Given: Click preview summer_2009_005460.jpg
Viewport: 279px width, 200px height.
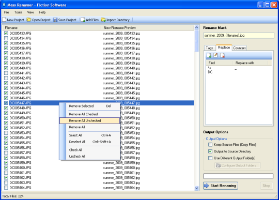Looking at the screenshot, I should click(x=121, y=167).
